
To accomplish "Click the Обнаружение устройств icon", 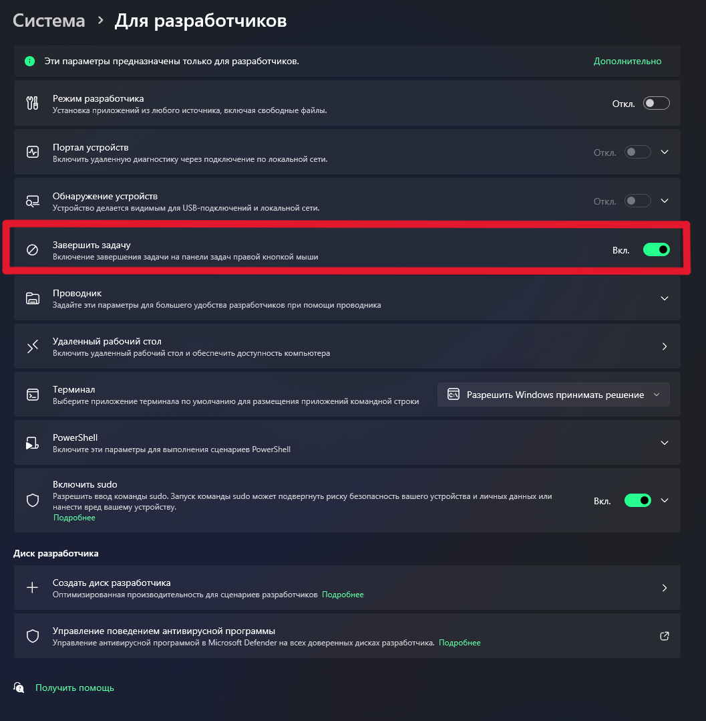I will [x=31, y=200].
